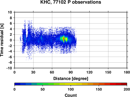Click the plot title 'KHC, 77102 P observations'
The image size is (130, 97).
click(x=71, y=2)
